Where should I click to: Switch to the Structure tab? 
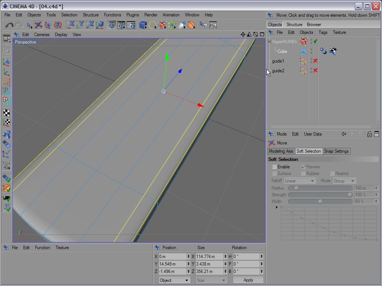294,25
